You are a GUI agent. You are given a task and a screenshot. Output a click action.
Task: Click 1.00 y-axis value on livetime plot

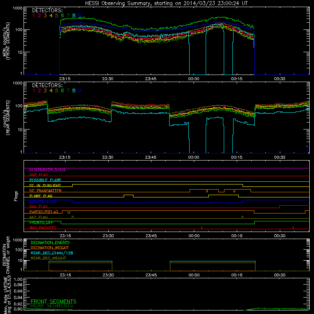(18, 279)
